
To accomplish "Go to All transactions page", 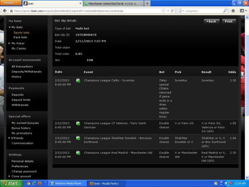I will pos(22,66).
